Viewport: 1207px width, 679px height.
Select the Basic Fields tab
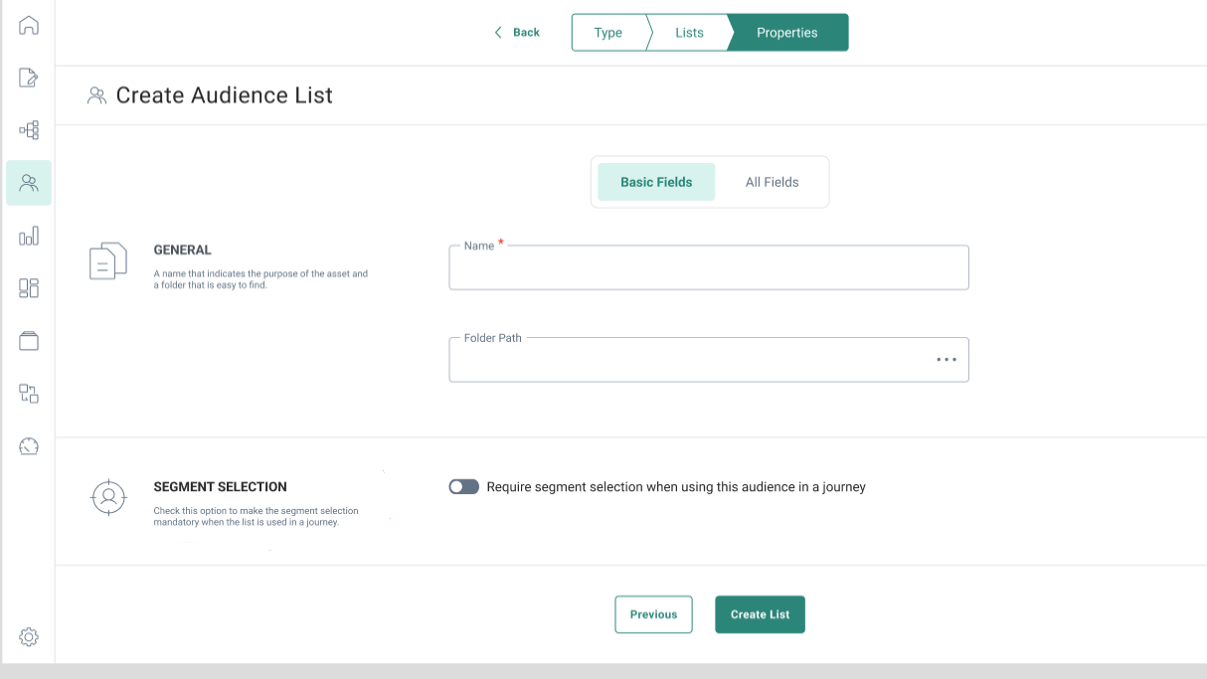[656, 182]
